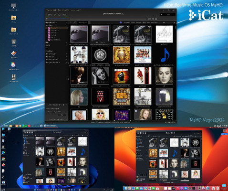228x191 pixels.
Task: Open the Chrome icon in taskbar
Action: [20, 126]
